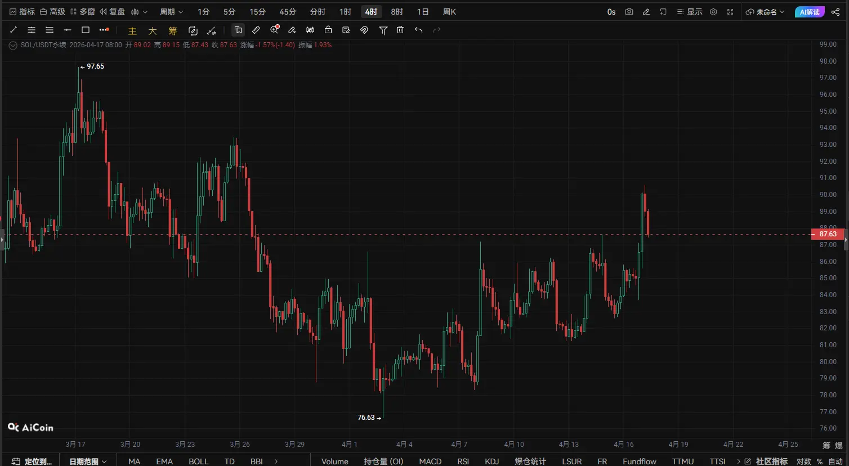This screenshot has width=849, height=466.
Task: Toggle the lock drawings icon
Action: pos(328,30)
